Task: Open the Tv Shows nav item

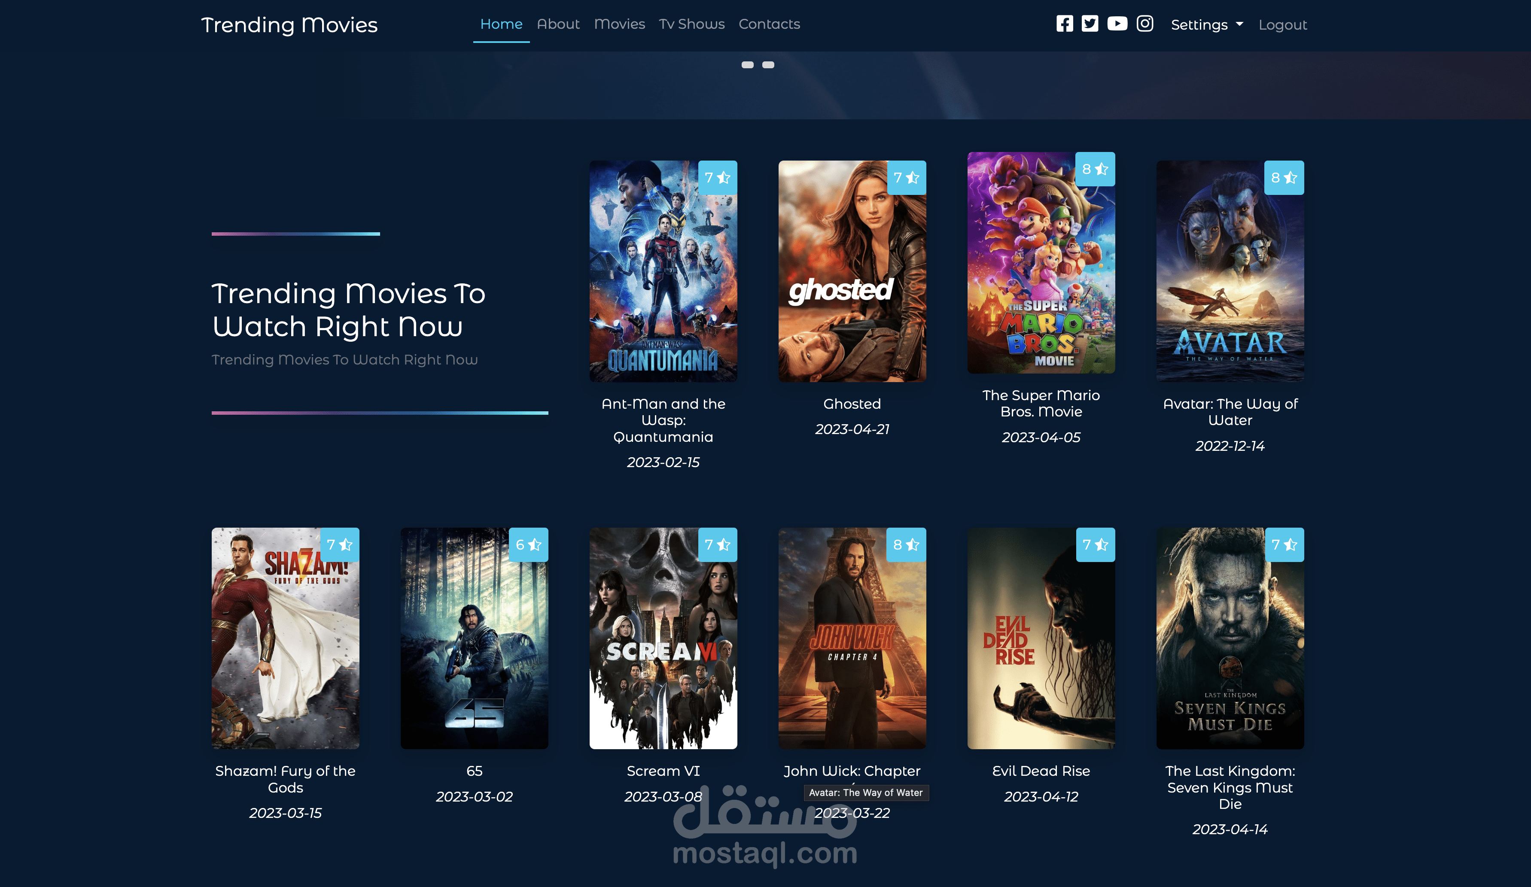Action: point(691,24)
